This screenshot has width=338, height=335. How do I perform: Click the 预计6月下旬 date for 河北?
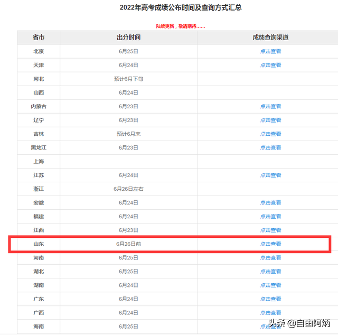128,79
